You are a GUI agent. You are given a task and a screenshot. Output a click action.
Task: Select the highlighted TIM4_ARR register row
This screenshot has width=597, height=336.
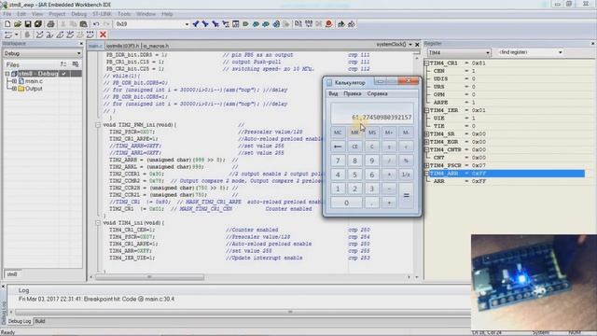[x=507, y=174]
